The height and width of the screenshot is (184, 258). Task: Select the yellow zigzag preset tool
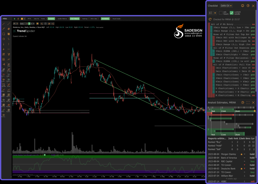pos(9,90)
